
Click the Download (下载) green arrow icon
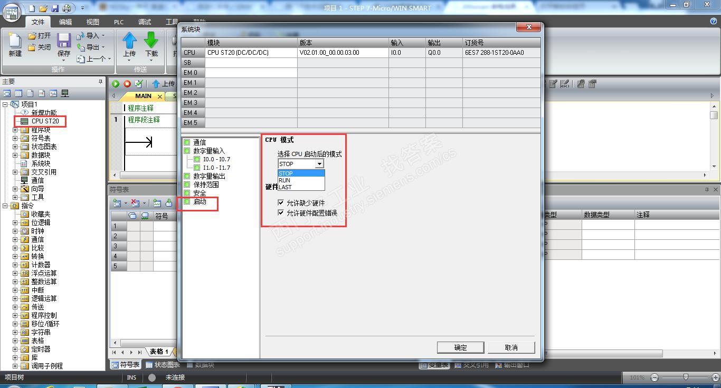pos(151,40)
